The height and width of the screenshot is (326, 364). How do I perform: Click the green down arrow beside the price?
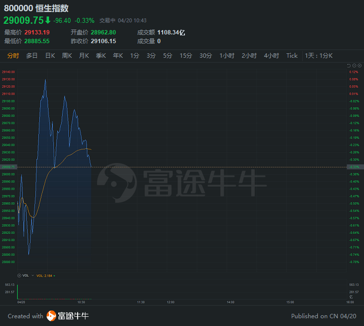(x=48, y=20)
